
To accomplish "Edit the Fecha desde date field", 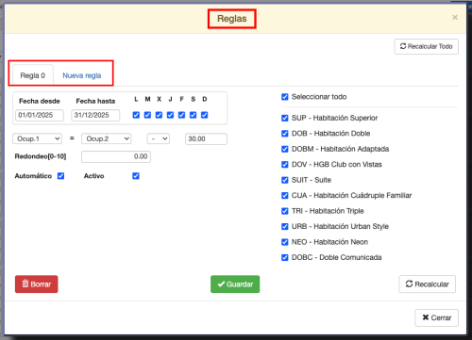I will pos(40,115).
